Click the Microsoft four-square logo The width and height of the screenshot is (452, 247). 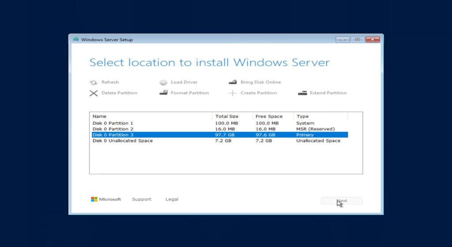coord(94,199)
